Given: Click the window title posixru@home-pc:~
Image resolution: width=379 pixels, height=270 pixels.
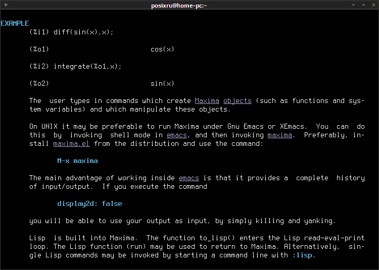Looking at the screenshot, I should click(x=179, y=6).
